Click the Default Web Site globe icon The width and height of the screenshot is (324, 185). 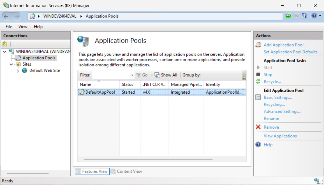[x=25, y=70]
